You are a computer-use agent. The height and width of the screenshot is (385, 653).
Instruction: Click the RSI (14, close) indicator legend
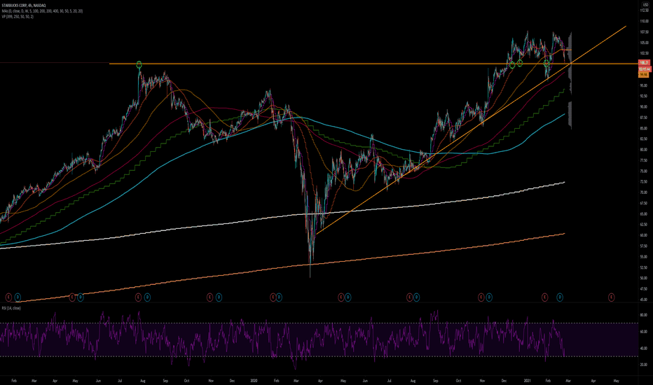tap(11, 308)
